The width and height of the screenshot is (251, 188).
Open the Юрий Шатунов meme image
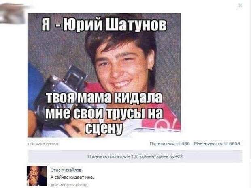[x=104, y=75]
